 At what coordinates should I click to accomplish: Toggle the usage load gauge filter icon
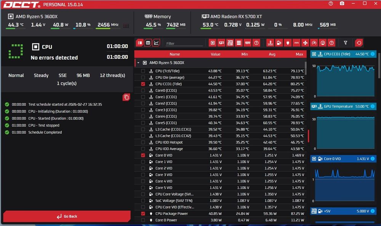[x=323, y=43]
